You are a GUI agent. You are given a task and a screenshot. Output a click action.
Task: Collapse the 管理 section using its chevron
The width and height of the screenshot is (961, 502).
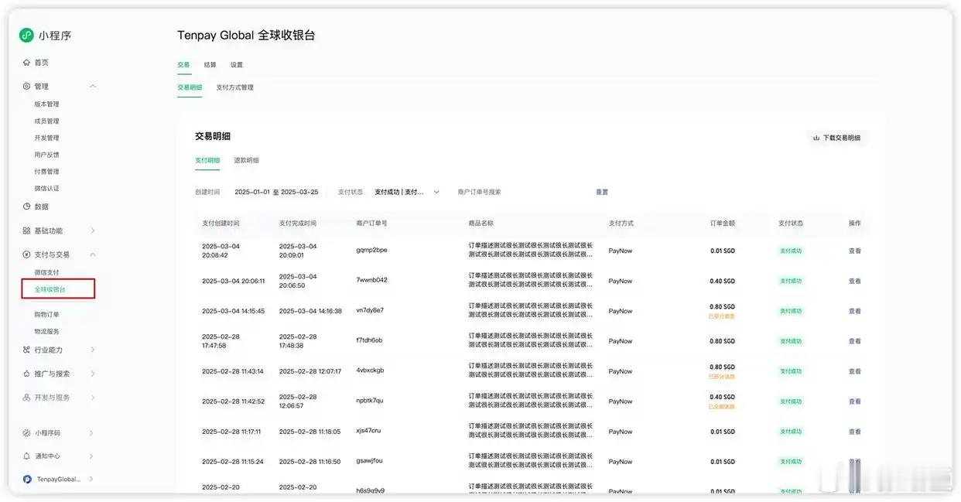tap(92, 86)
